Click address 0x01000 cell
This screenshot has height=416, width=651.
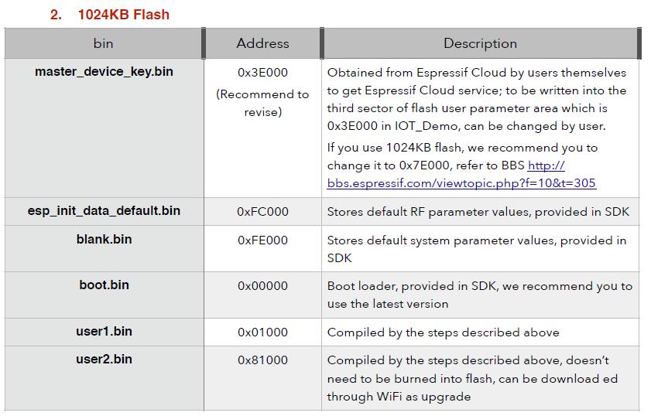pyautogui.click(x=263, y=332)
